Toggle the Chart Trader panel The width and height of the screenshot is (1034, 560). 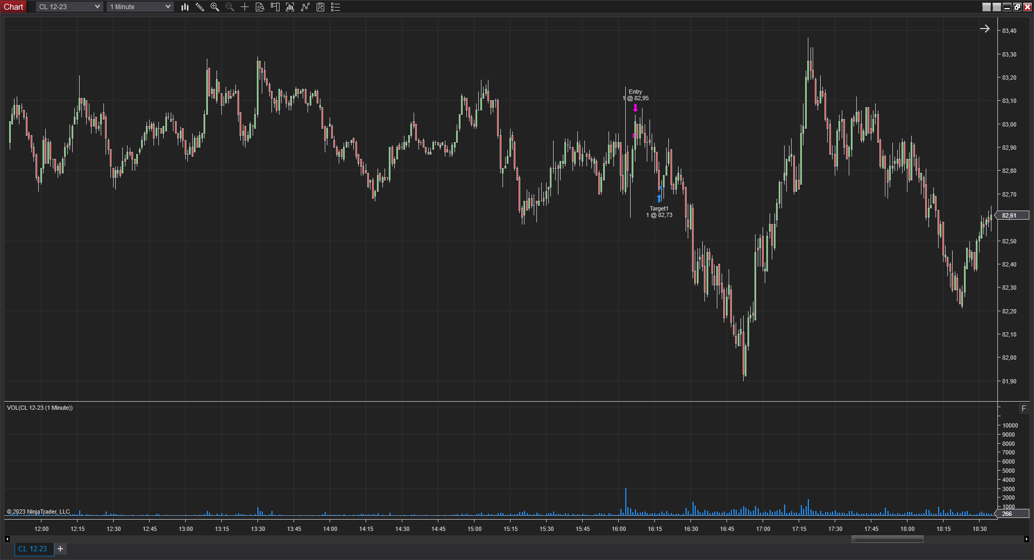(x=275, y=7)
